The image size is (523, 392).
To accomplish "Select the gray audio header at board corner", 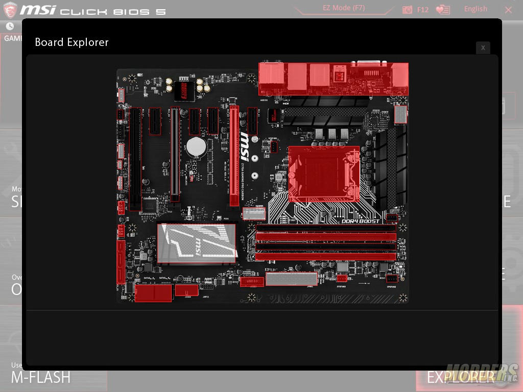I will (122, 95).
